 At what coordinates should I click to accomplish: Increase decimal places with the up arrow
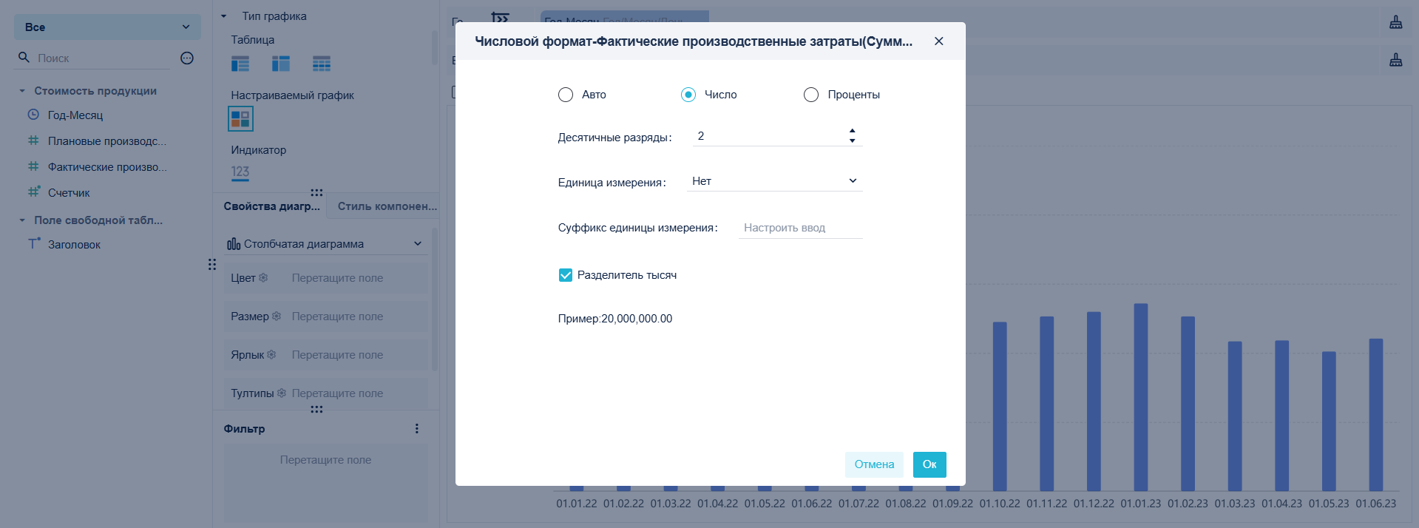pos(853,131)
